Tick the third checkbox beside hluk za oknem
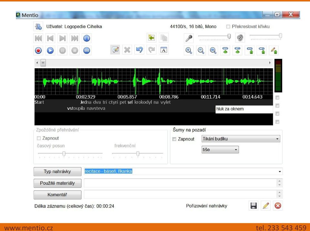The height and width of the screenshot is (231, 310). point(277,114)
